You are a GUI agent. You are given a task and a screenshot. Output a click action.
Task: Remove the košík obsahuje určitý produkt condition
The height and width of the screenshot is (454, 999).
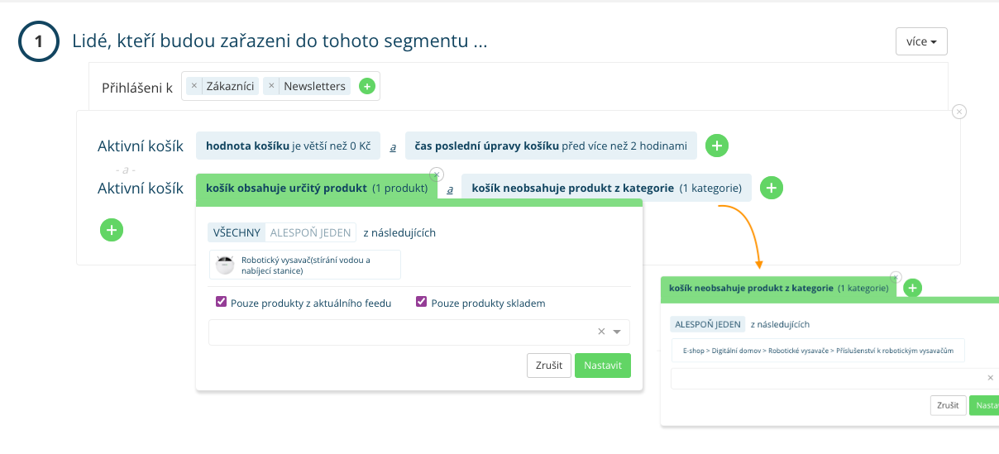[437, 174]
